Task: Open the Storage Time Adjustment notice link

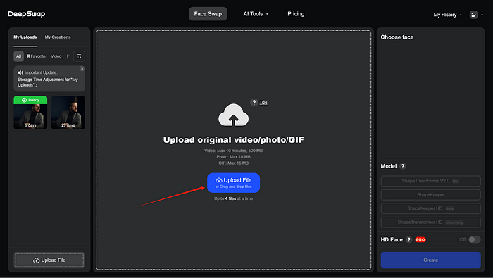Action: point(47,82)
